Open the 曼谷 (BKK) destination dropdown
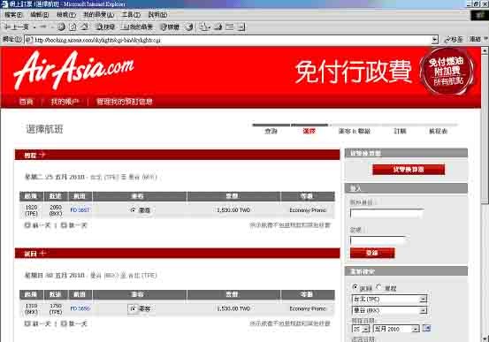 tap(389, 310)
